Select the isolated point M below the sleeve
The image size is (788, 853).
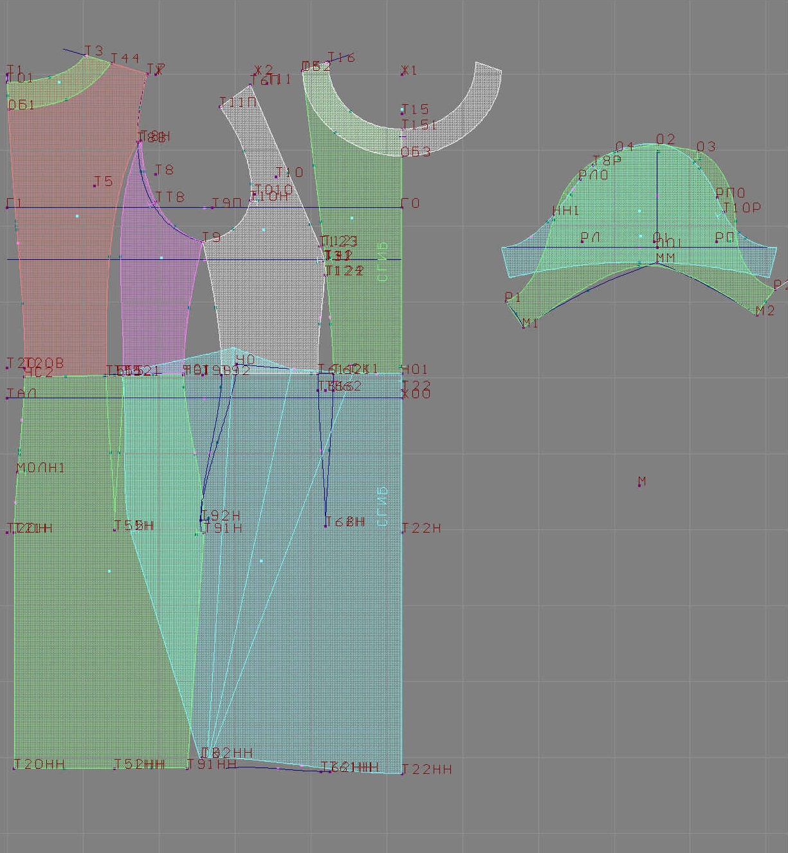639,485
